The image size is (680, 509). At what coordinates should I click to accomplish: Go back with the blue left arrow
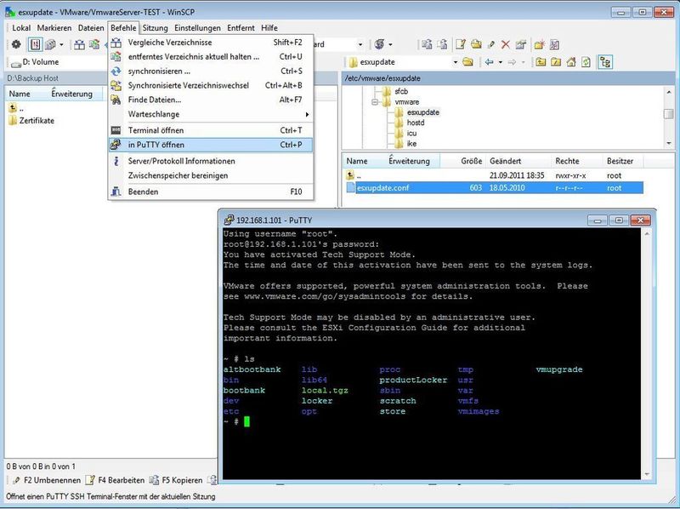tap(490, 62)
